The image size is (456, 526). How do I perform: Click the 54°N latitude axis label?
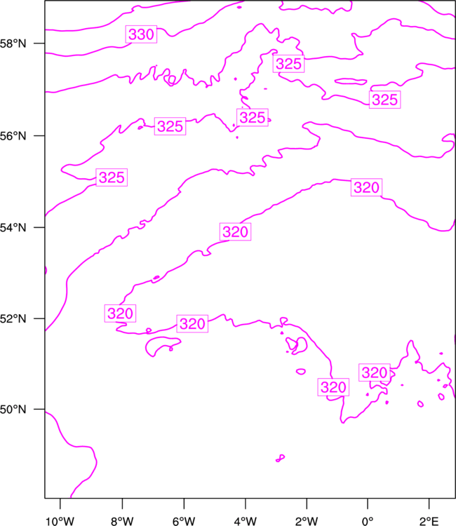[x=13, y=228]
